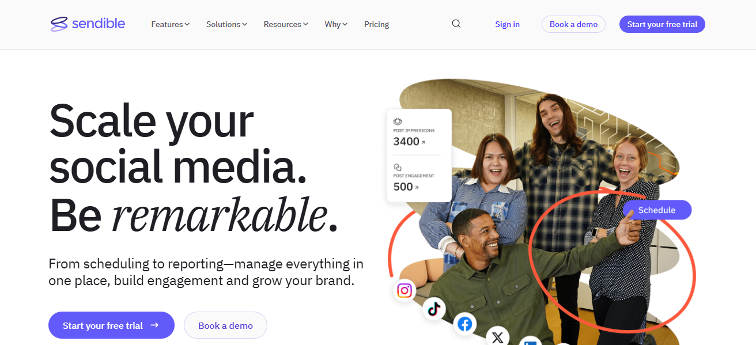756x345 pixels.
Task: Click the TikTok icon
Action: tap(434, 309)
